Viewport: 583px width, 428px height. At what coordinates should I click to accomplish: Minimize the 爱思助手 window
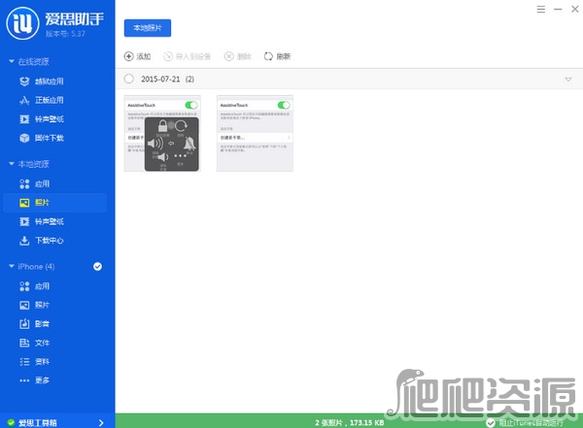pyautogui.click(x=558, y=10)
